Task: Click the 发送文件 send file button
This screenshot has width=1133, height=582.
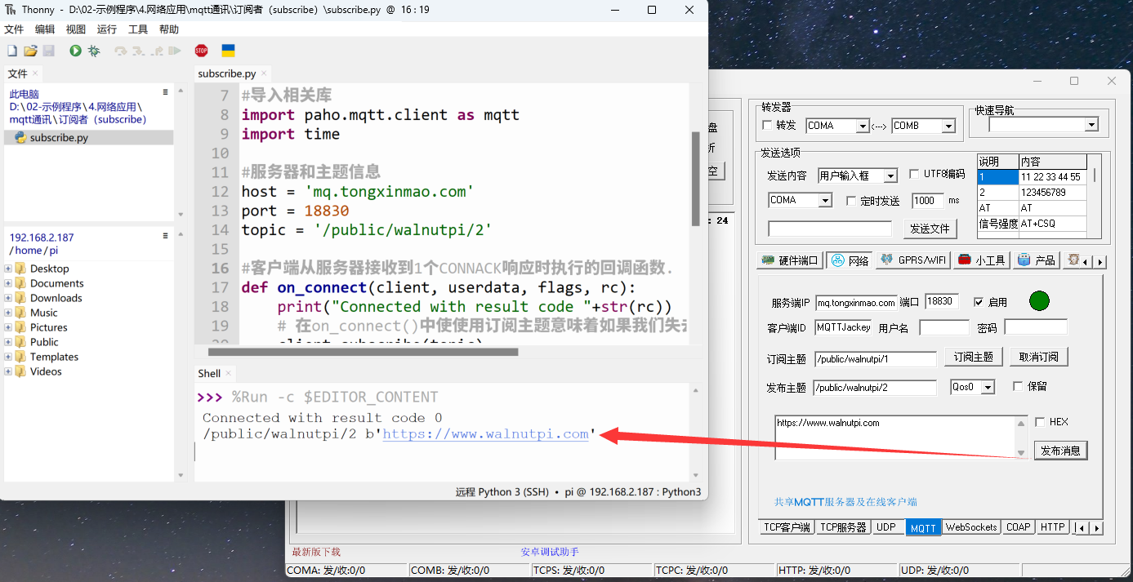Action: click(x=930, y=229)
